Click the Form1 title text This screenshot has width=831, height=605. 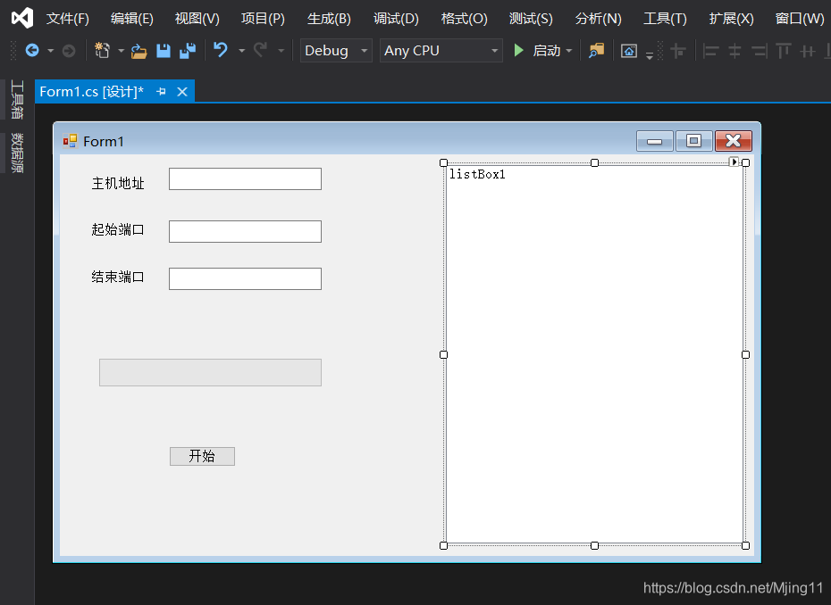pyautogui.click(x=104, y=141)
